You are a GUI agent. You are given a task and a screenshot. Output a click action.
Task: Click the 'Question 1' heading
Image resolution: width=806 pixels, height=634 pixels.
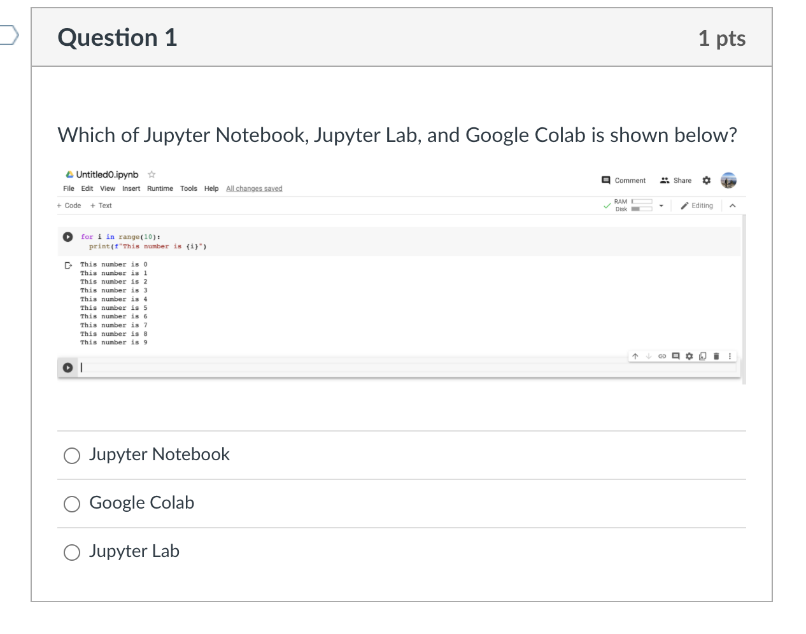(117, 38)
